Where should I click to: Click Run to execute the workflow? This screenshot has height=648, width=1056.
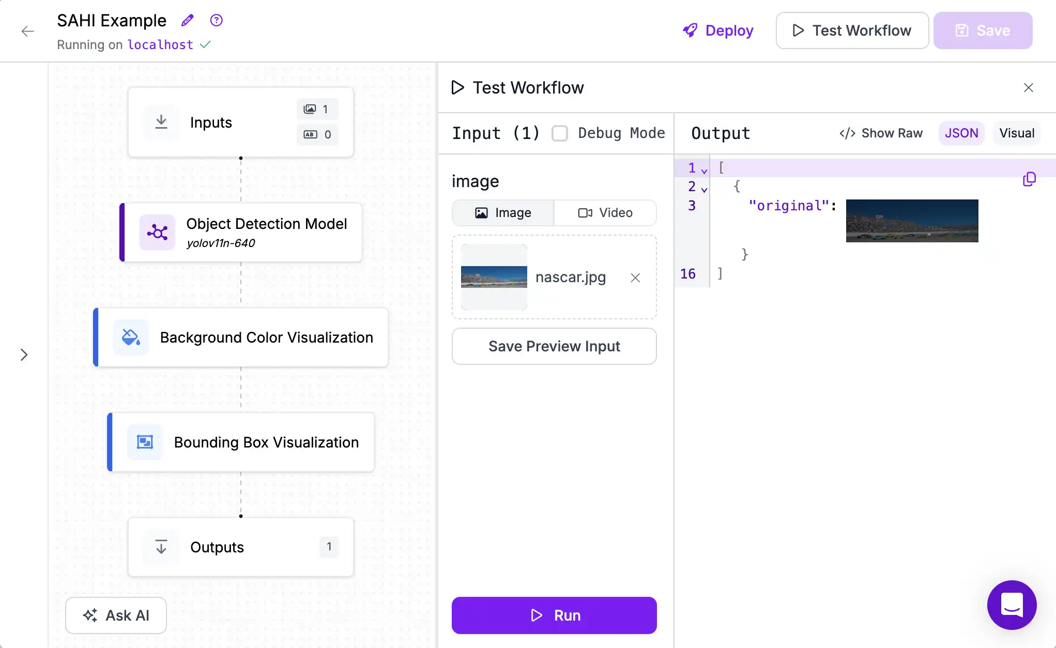tap(555, 615)
